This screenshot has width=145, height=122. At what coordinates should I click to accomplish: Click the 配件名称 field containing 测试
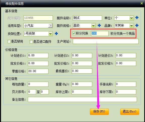pos(87,18)
